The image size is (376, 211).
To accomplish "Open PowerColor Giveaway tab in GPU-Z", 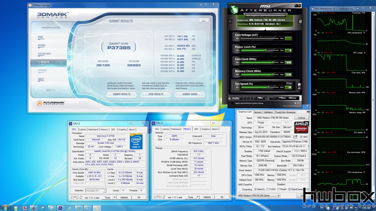I will click(x=285, y=112).
